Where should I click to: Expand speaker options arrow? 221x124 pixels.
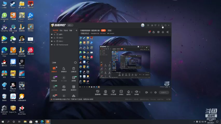140,92
